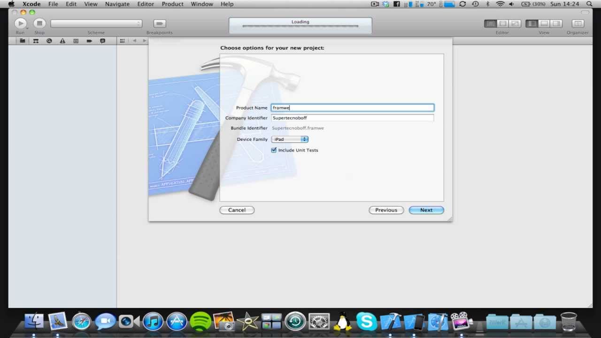Select the Standard editor button
Viewport: 601px width, 338px height.
(x=490, y=23)
